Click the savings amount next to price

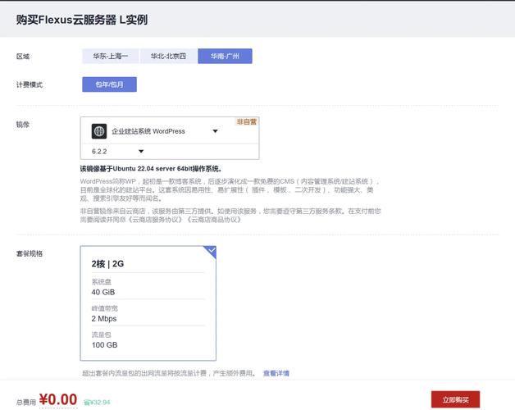coord(97,402)
